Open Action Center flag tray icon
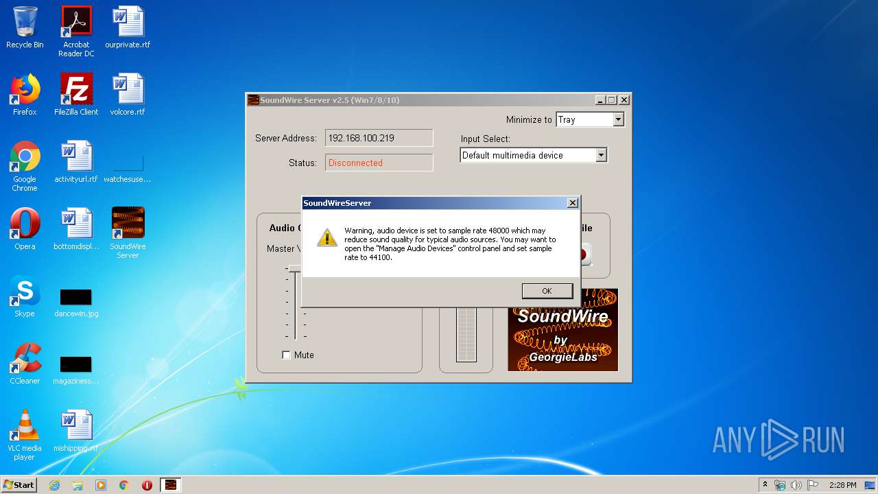 813,485
